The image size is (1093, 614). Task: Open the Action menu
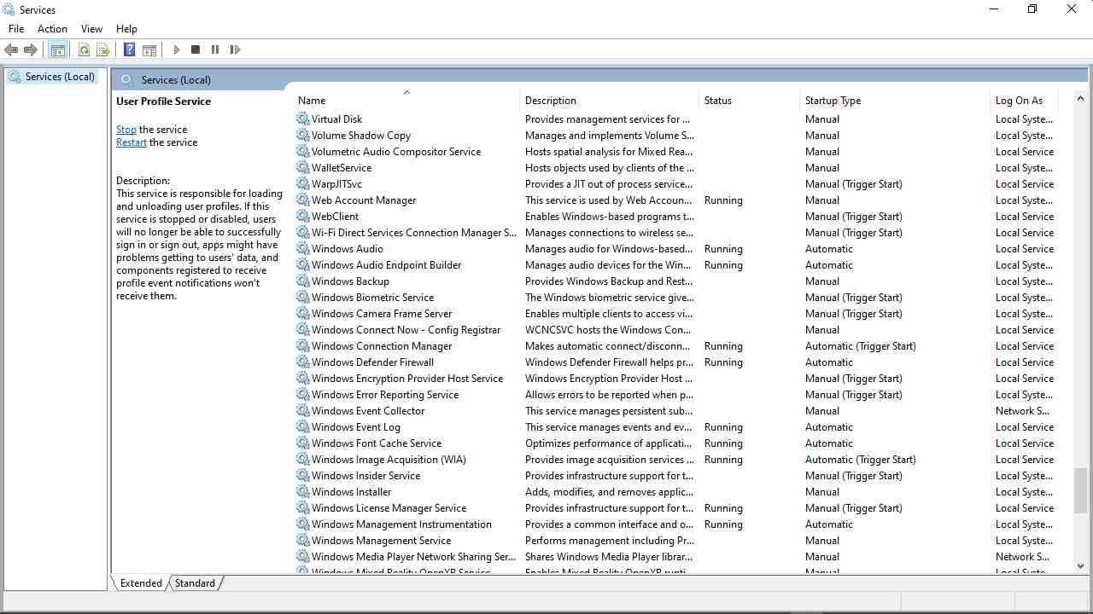tap(52, 29)
